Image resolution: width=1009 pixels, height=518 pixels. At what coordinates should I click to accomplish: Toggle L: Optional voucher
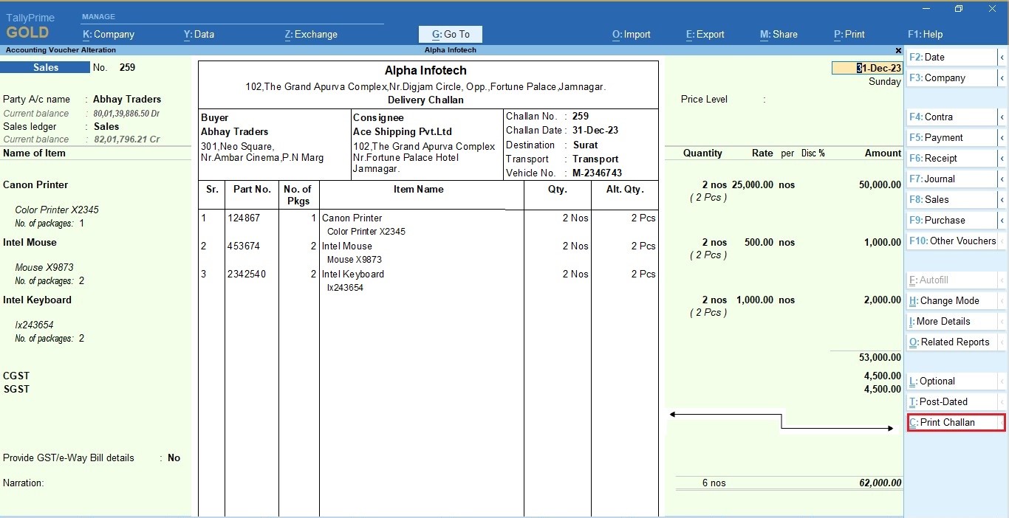tap(953, 381)
